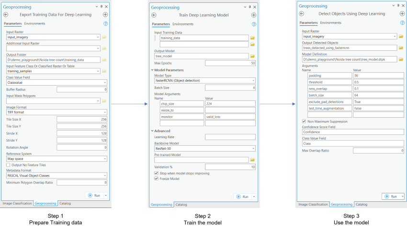
Task: Uncheck Stop when model stops improving
Action: [x=157, y=173]
